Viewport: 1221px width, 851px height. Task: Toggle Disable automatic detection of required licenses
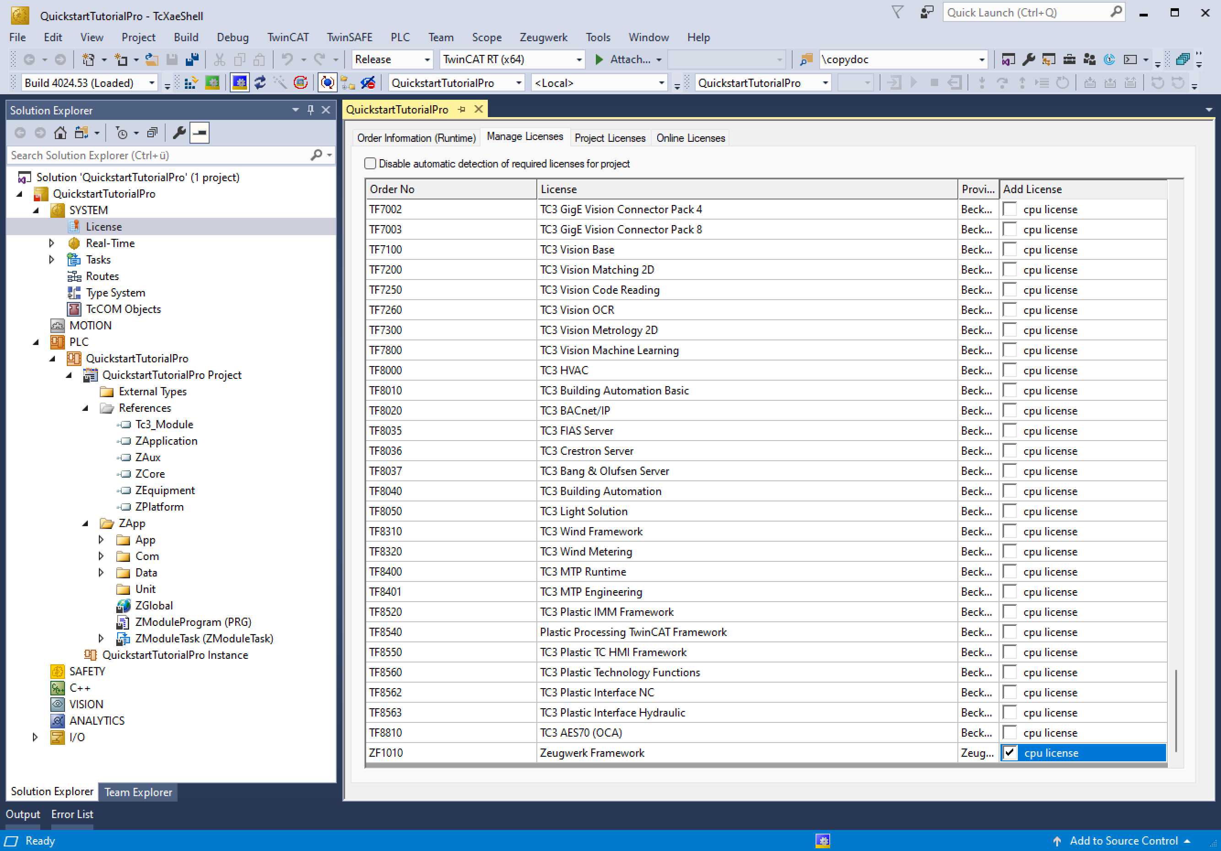pyautogui.click(x=370, y=163)
